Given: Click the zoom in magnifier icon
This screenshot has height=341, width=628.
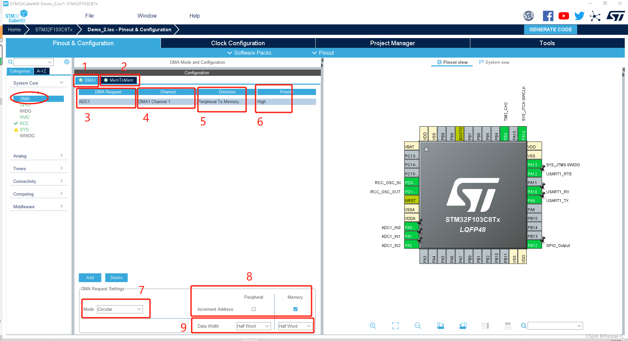Looking at the screenshot, I should tap(373, 326).
